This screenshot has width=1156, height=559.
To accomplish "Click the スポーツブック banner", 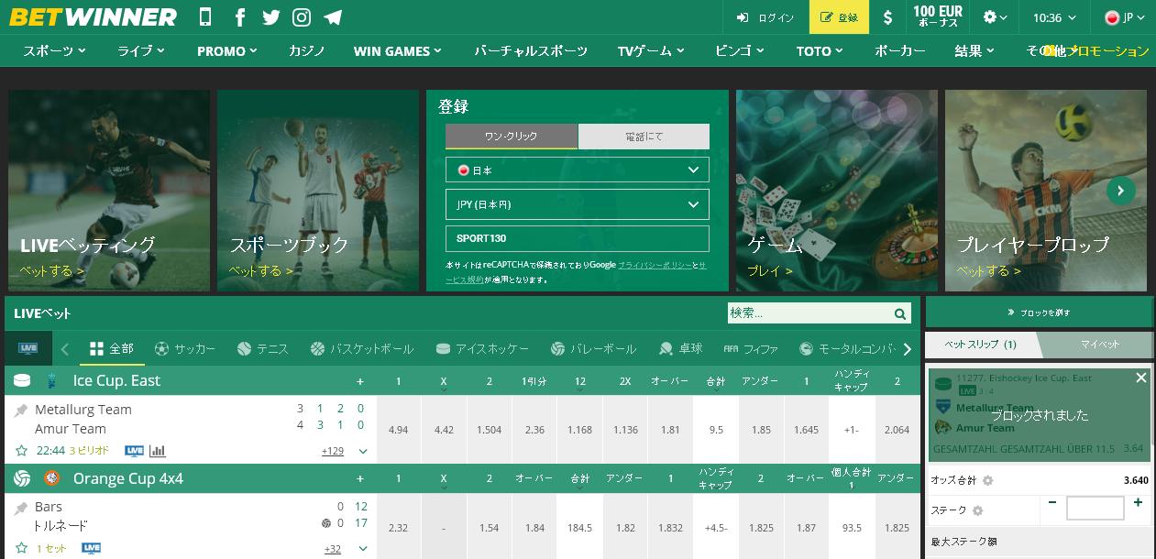I will click(x=318, y=191).
